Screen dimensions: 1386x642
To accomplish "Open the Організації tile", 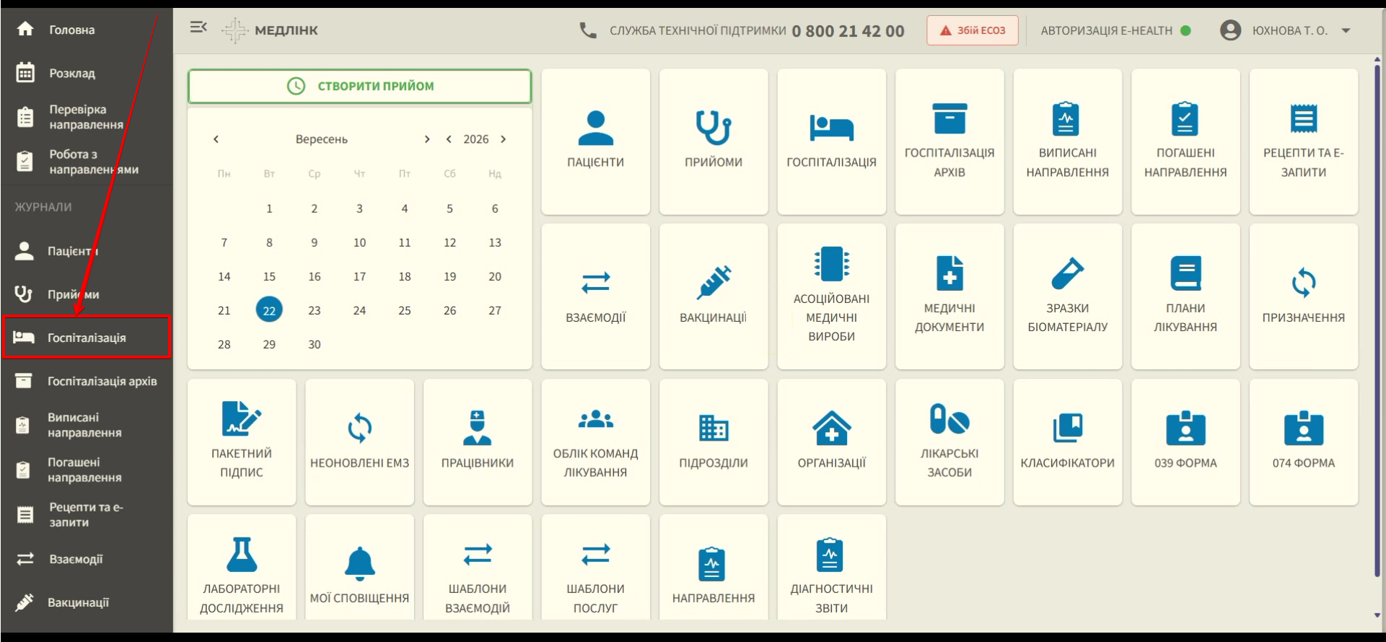I will coord(831,442).
